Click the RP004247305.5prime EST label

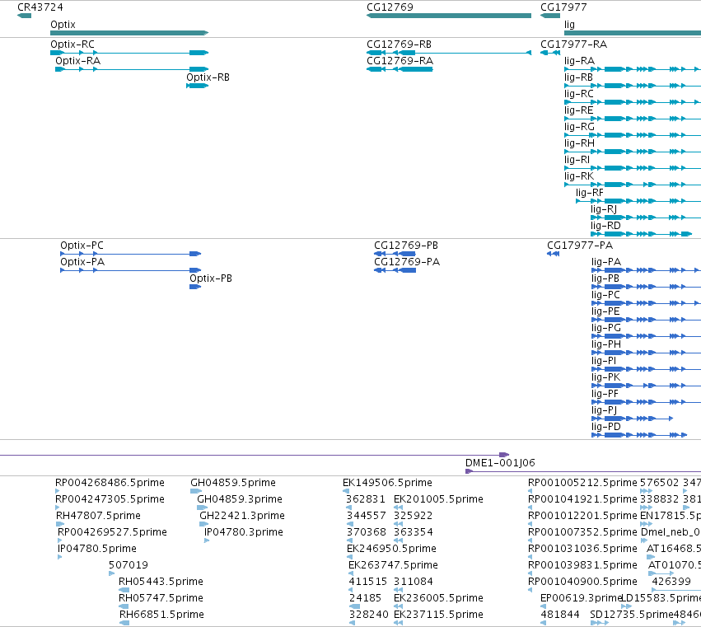110,499
